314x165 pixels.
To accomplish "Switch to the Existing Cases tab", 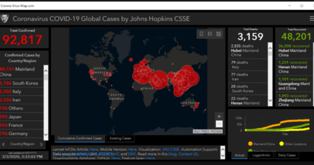I will coord(120,138).
